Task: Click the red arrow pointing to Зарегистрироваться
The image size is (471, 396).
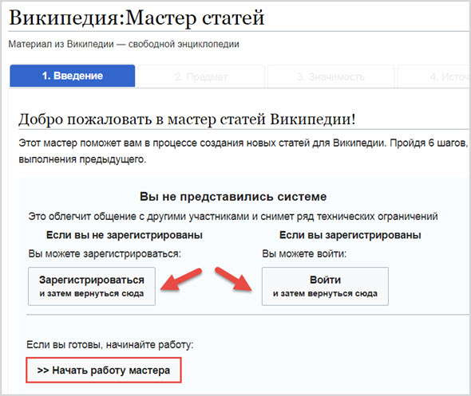Action: (181, 280)
